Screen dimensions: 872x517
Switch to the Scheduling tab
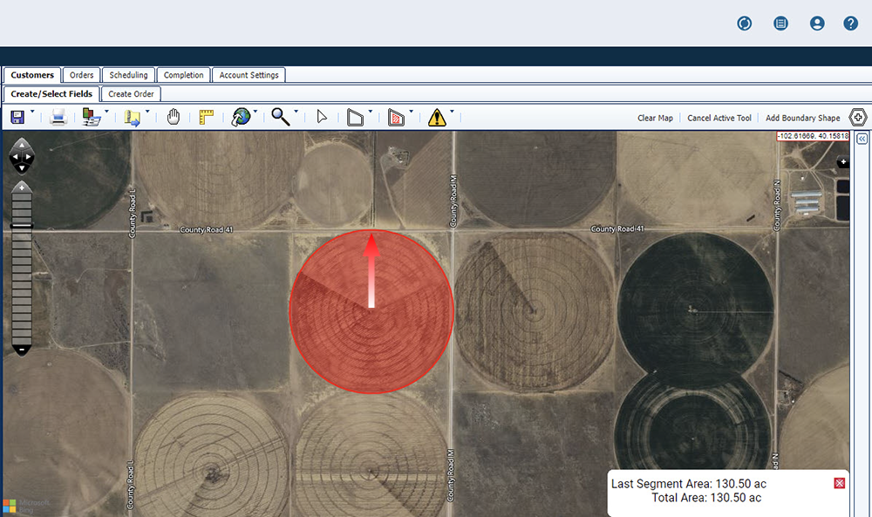pos(128,75)
